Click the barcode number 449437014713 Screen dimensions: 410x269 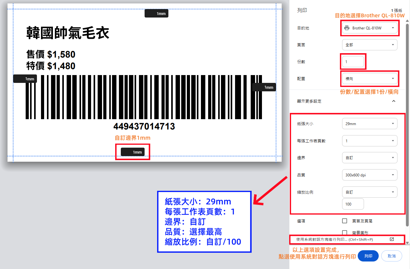pyautogui.click(x=144, y=127)
